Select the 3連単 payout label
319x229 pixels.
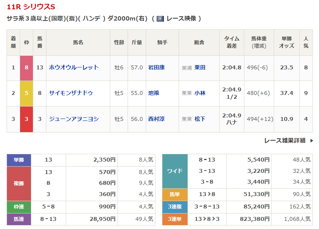[x=175, y=219]
